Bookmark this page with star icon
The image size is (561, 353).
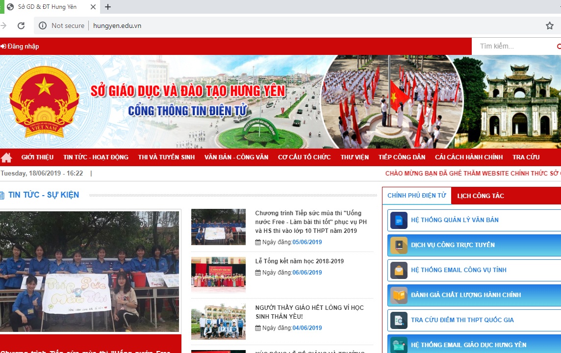[550, 25]
